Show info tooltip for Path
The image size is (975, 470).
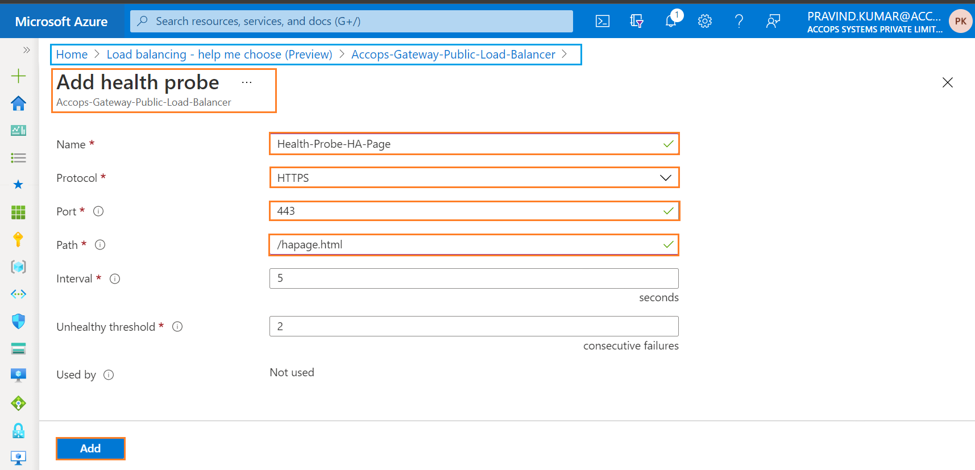(100, 245)
